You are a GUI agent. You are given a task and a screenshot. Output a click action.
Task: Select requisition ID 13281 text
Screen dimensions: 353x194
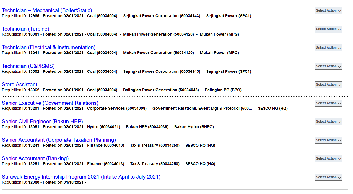pos(34,164)
